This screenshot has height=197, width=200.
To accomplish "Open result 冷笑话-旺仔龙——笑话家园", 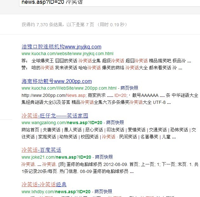I will click(55, 116).
